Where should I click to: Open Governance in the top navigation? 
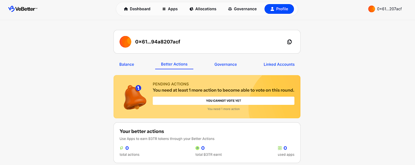tap(242, 9)
